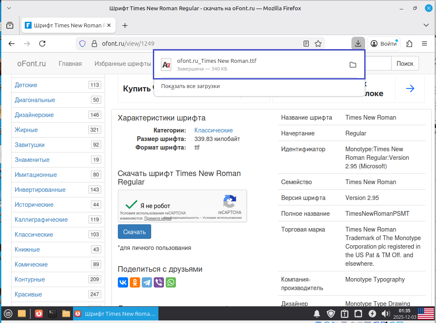Click the reCAPTCHA logo
The width and height of the screenshot is (436, 323).
click(x=230, y=201)
